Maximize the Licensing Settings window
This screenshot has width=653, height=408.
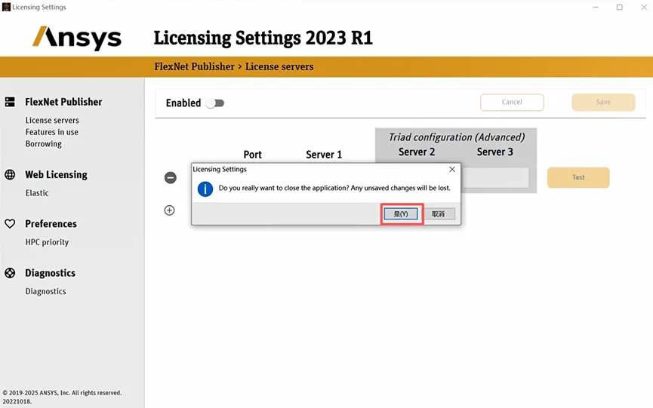620,7
